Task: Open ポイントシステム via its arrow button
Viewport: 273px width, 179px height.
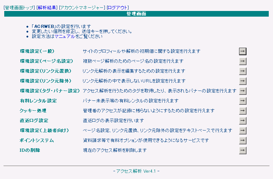Action: [x=243, y=140]
